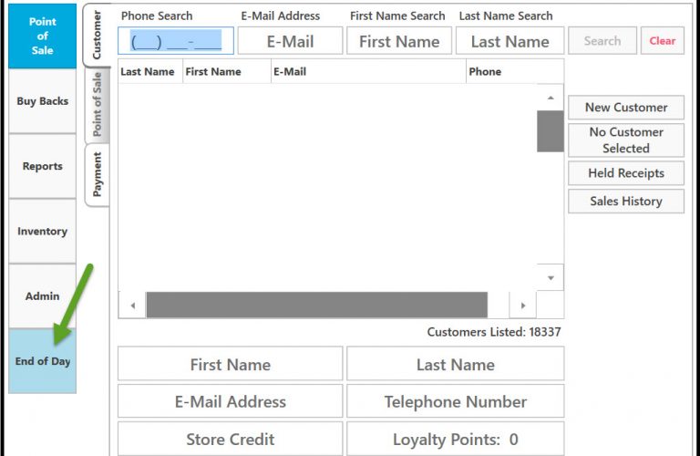Click the Search button

tap(602, 41)
